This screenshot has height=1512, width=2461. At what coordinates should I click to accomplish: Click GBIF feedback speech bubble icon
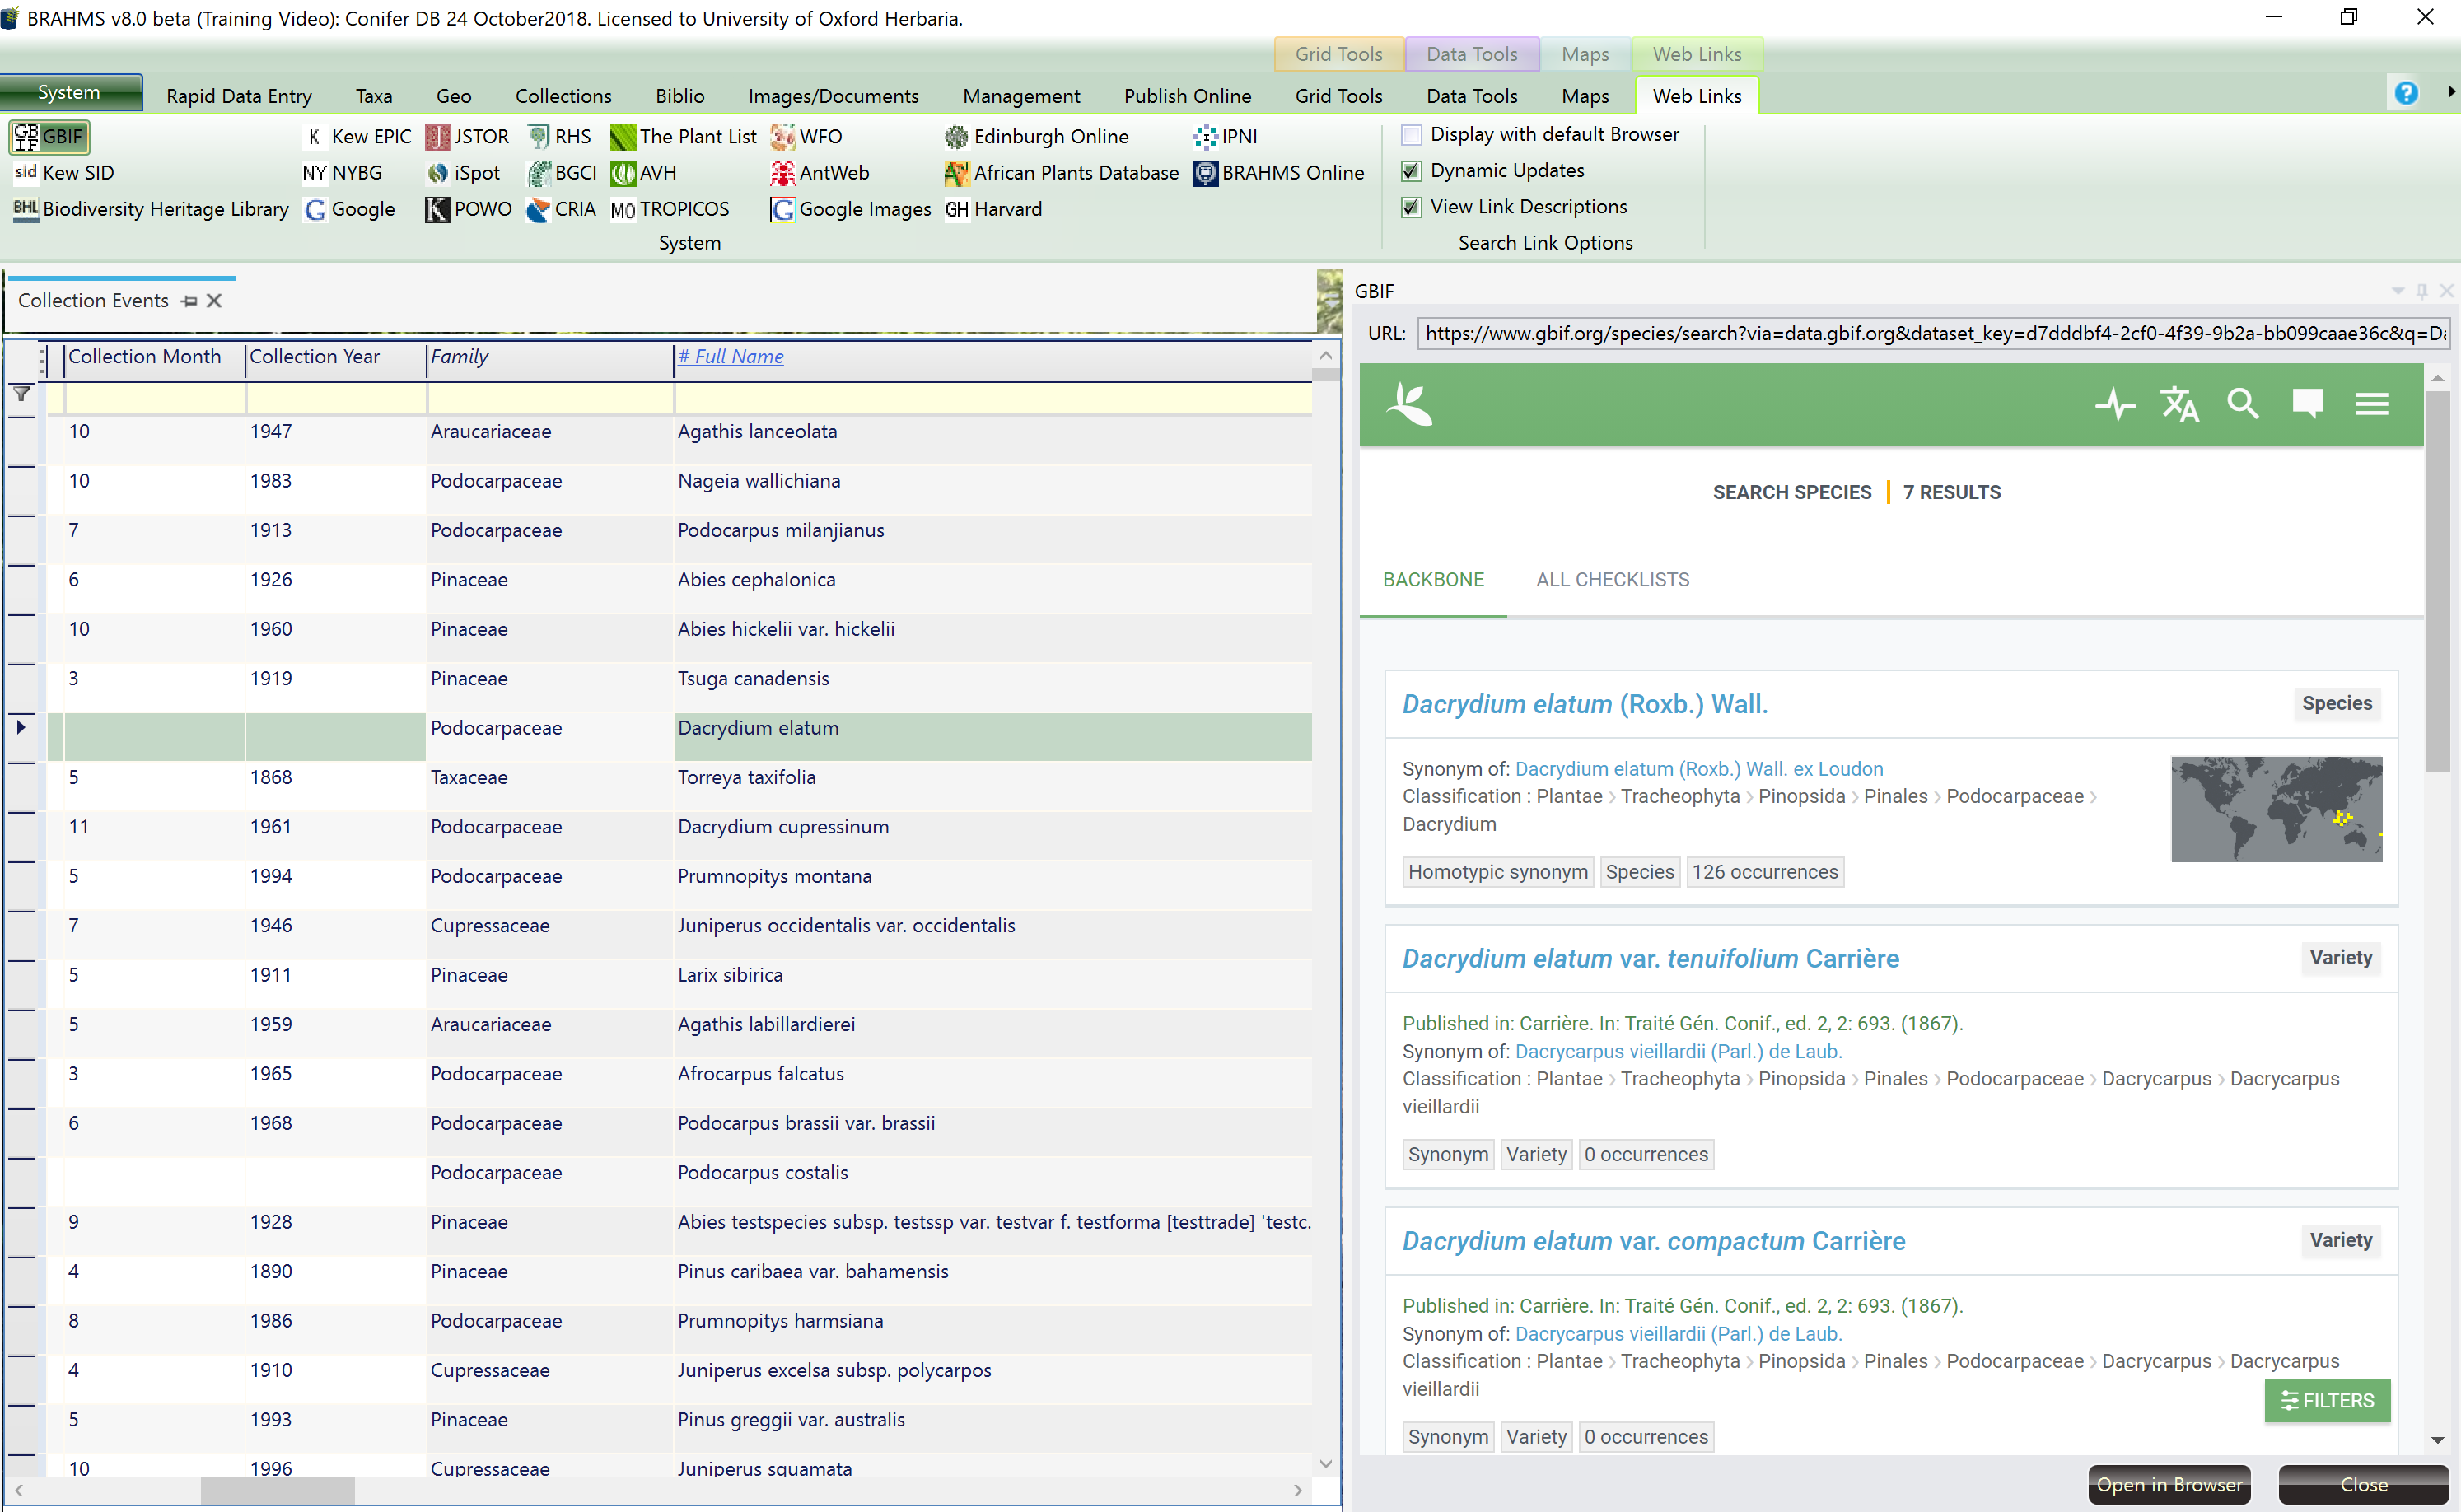coord(2307,404)
